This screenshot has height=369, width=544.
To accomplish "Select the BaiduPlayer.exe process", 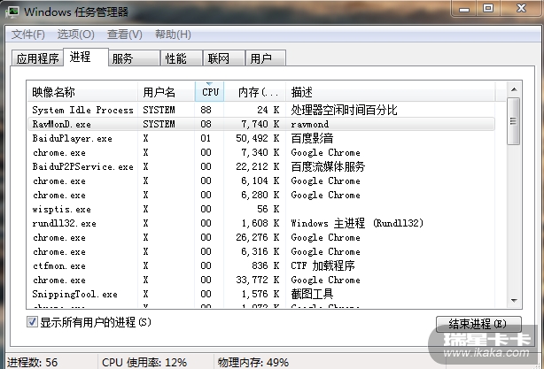I will 260,138.
